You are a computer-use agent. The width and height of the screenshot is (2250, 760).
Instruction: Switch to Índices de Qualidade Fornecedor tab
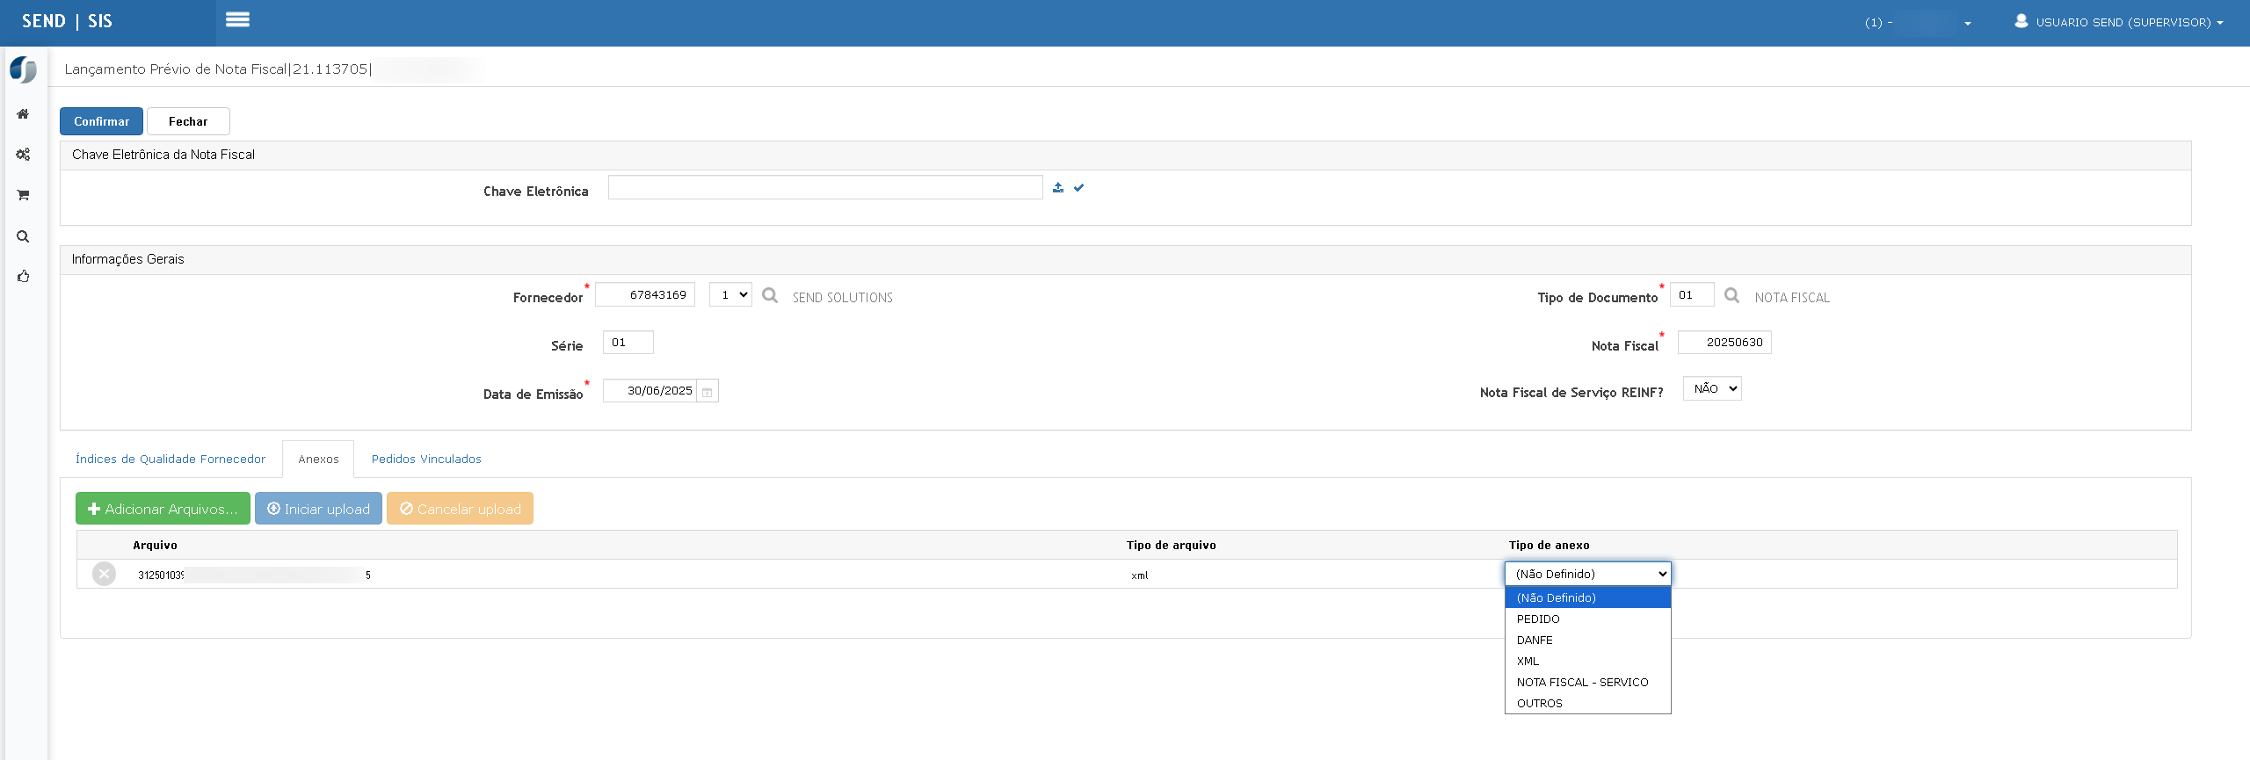coord(171,459)
